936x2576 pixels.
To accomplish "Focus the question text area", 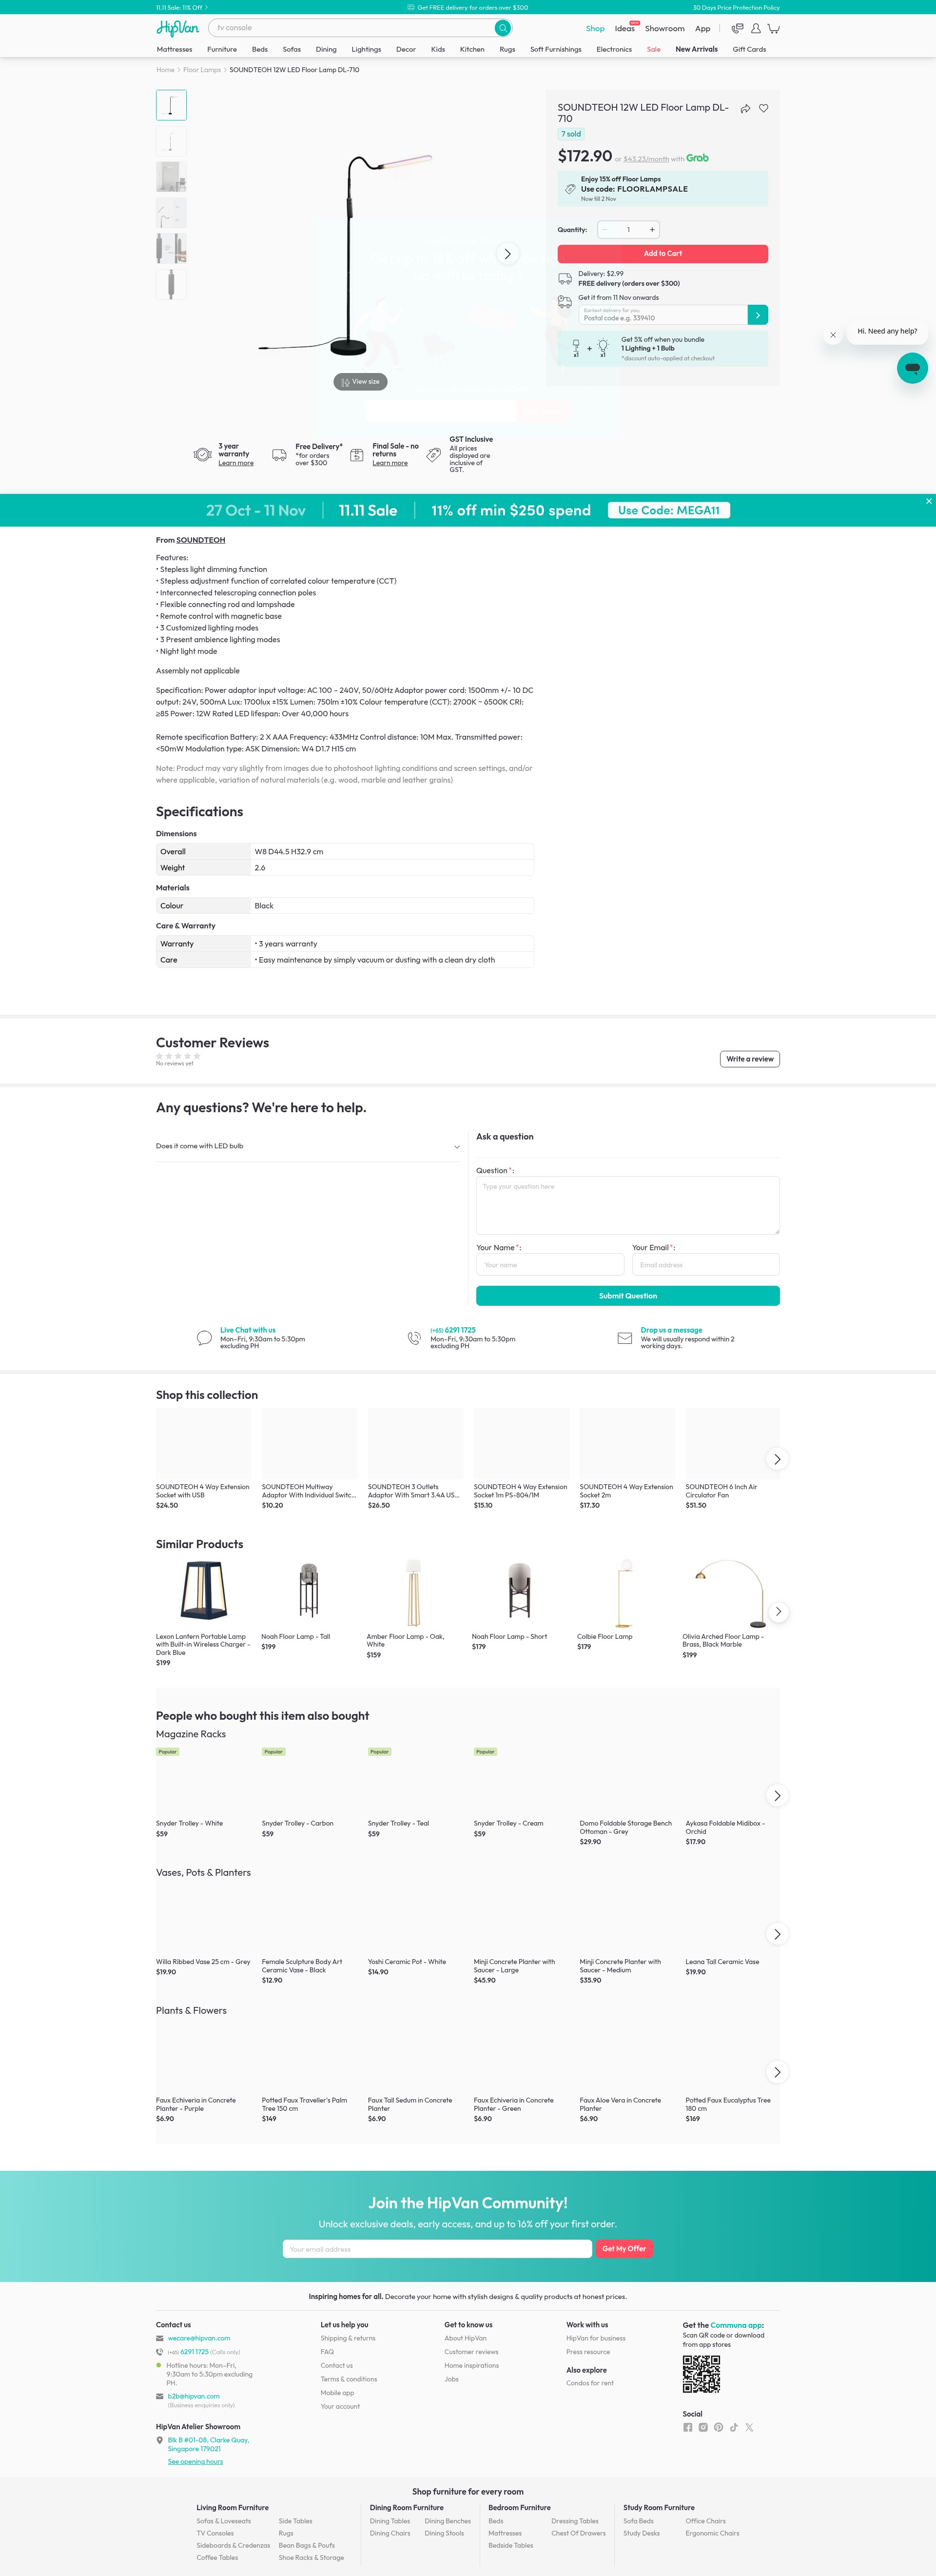I will coord(628,1205).
